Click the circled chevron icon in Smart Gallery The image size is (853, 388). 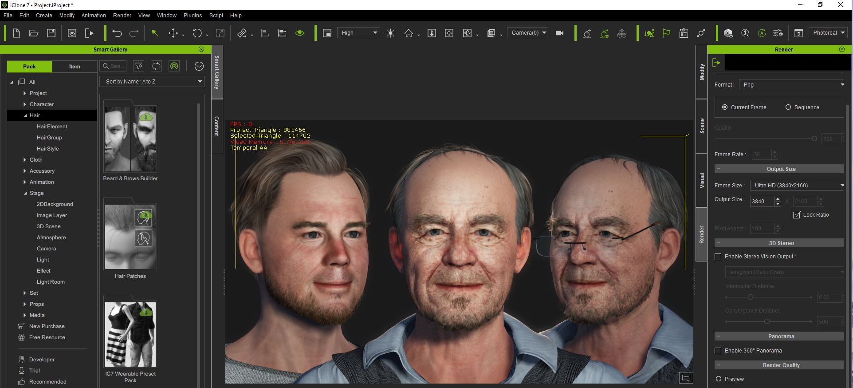click(x=199, y=66)
